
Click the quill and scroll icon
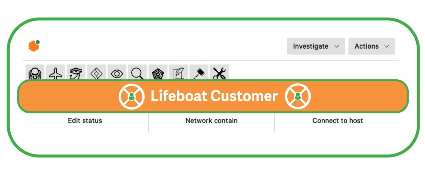tap(178, 73)
